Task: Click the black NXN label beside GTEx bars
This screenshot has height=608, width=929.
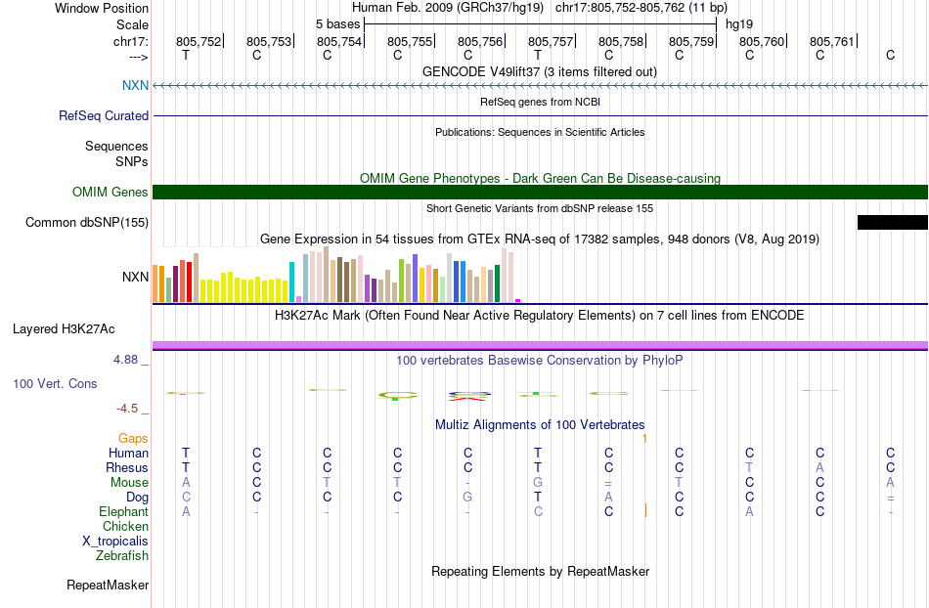Action: 135,277
